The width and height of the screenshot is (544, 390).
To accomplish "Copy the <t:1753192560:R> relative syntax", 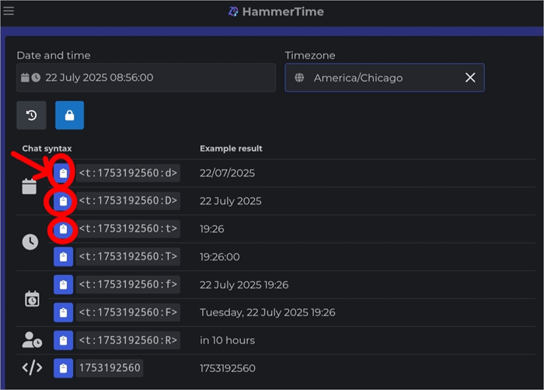I will click(63, 340).
